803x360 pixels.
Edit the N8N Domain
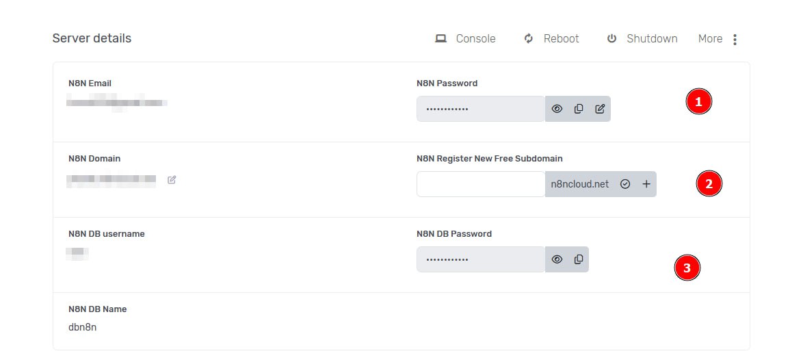[172, 180]
